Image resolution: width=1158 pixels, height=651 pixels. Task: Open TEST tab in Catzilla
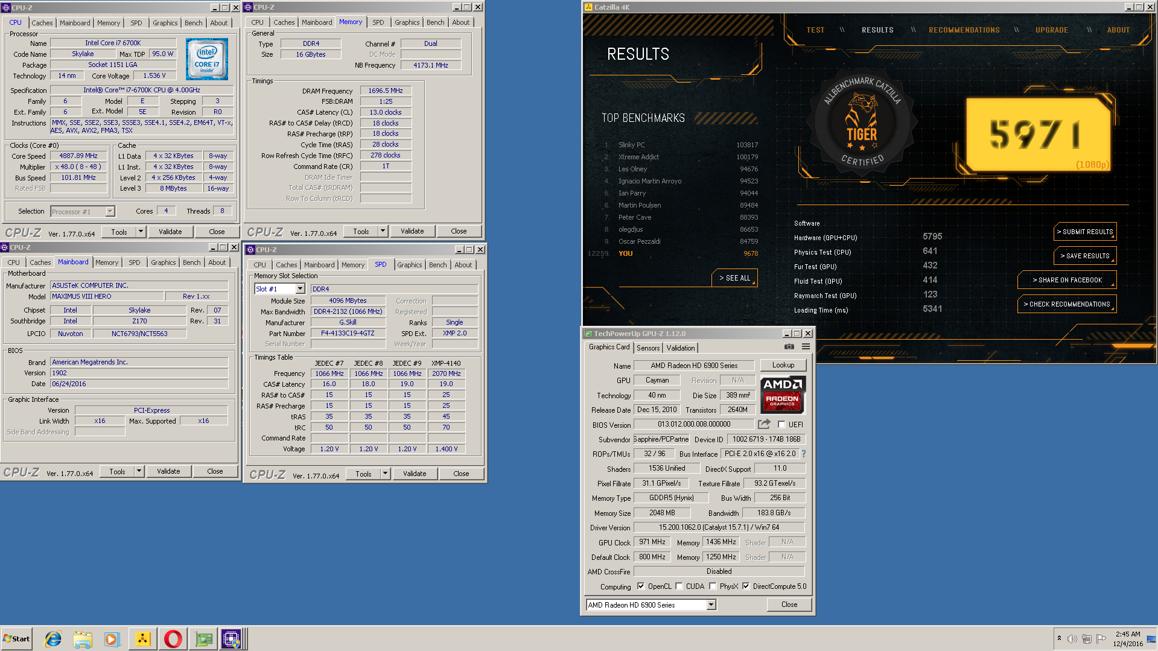point(815,30)
